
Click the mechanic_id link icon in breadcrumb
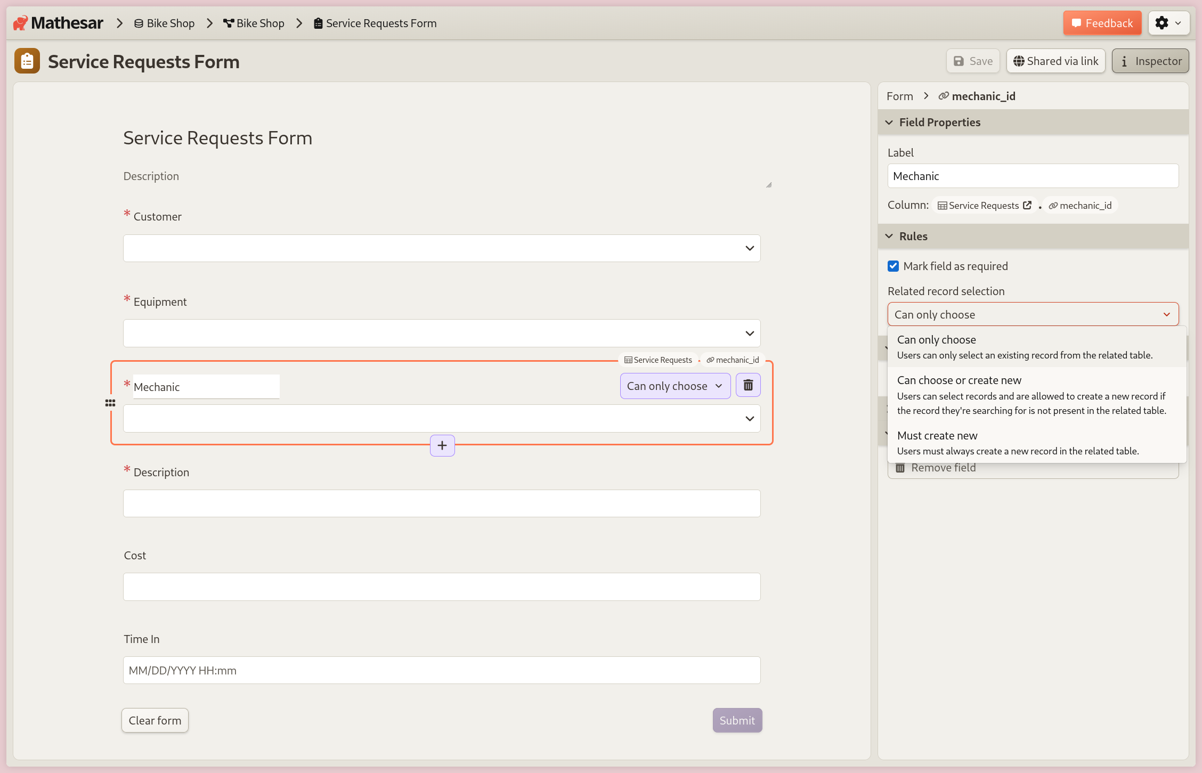tap(944, 96)
